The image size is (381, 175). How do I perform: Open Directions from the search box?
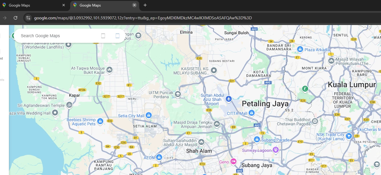click(x=117, y=36)
